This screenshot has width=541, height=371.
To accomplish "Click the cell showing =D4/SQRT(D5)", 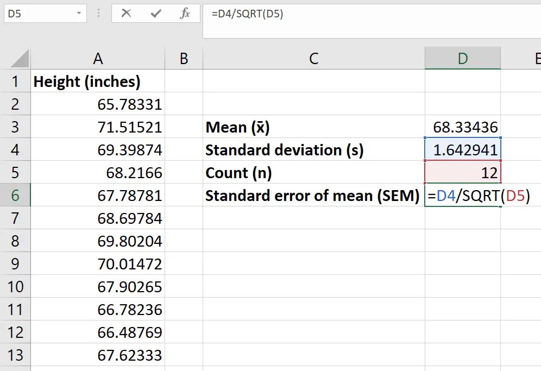I will [463, 195].
